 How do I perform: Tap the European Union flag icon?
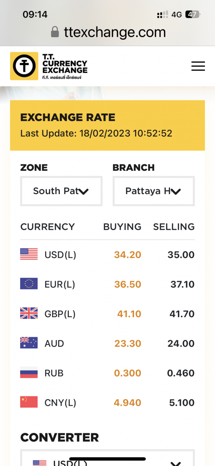click(x=29, y=284)
